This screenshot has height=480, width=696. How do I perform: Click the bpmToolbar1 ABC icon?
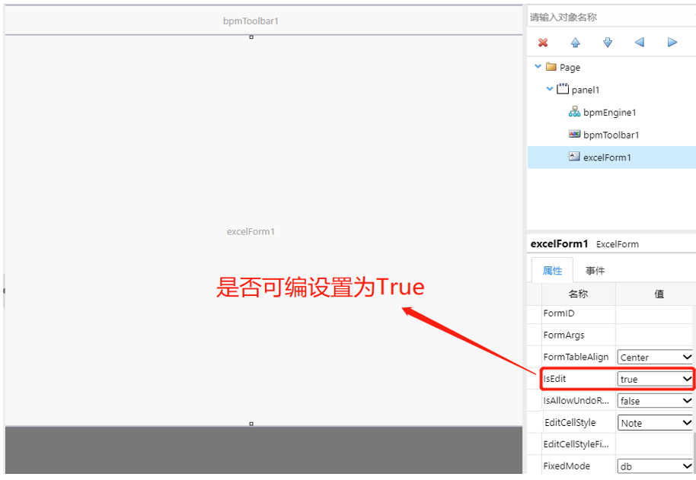click(x=574, y=134)
